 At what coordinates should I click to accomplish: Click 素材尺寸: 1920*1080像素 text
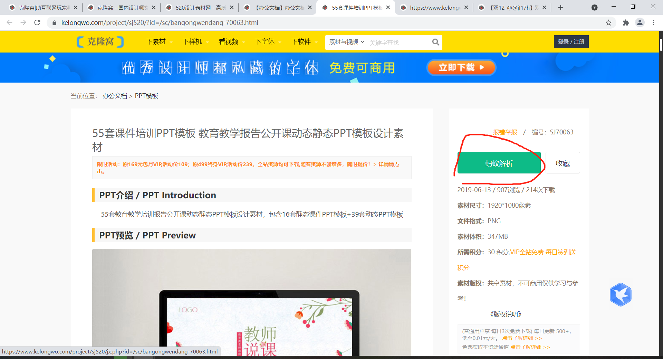(494, 205)
